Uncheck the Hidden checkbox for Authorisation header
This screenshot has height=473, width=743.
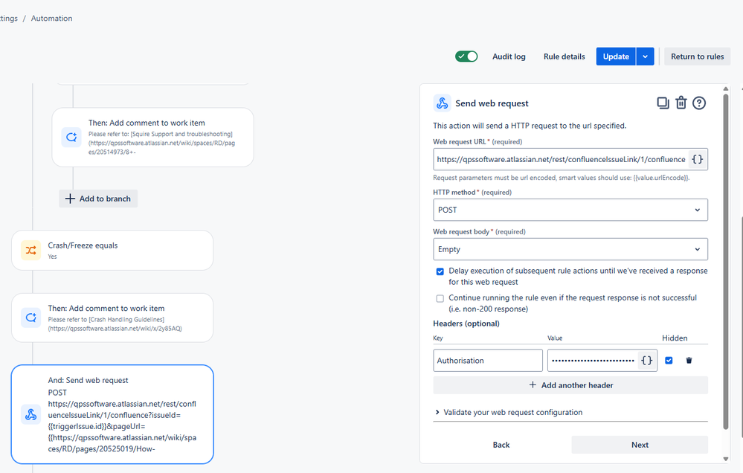coord(669,361)
